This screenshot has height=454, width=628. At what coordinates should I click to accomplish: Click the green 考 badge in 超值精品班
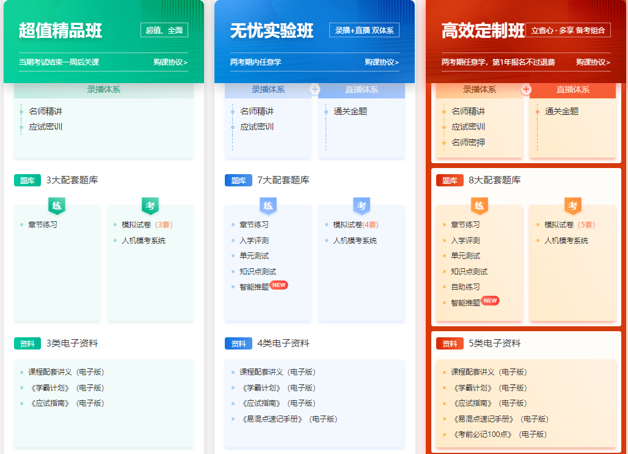coord(150,205)
